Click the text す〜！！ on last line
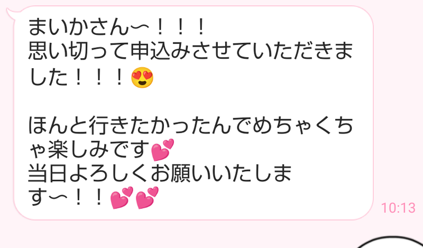The image size is (423, 248). 68,198
